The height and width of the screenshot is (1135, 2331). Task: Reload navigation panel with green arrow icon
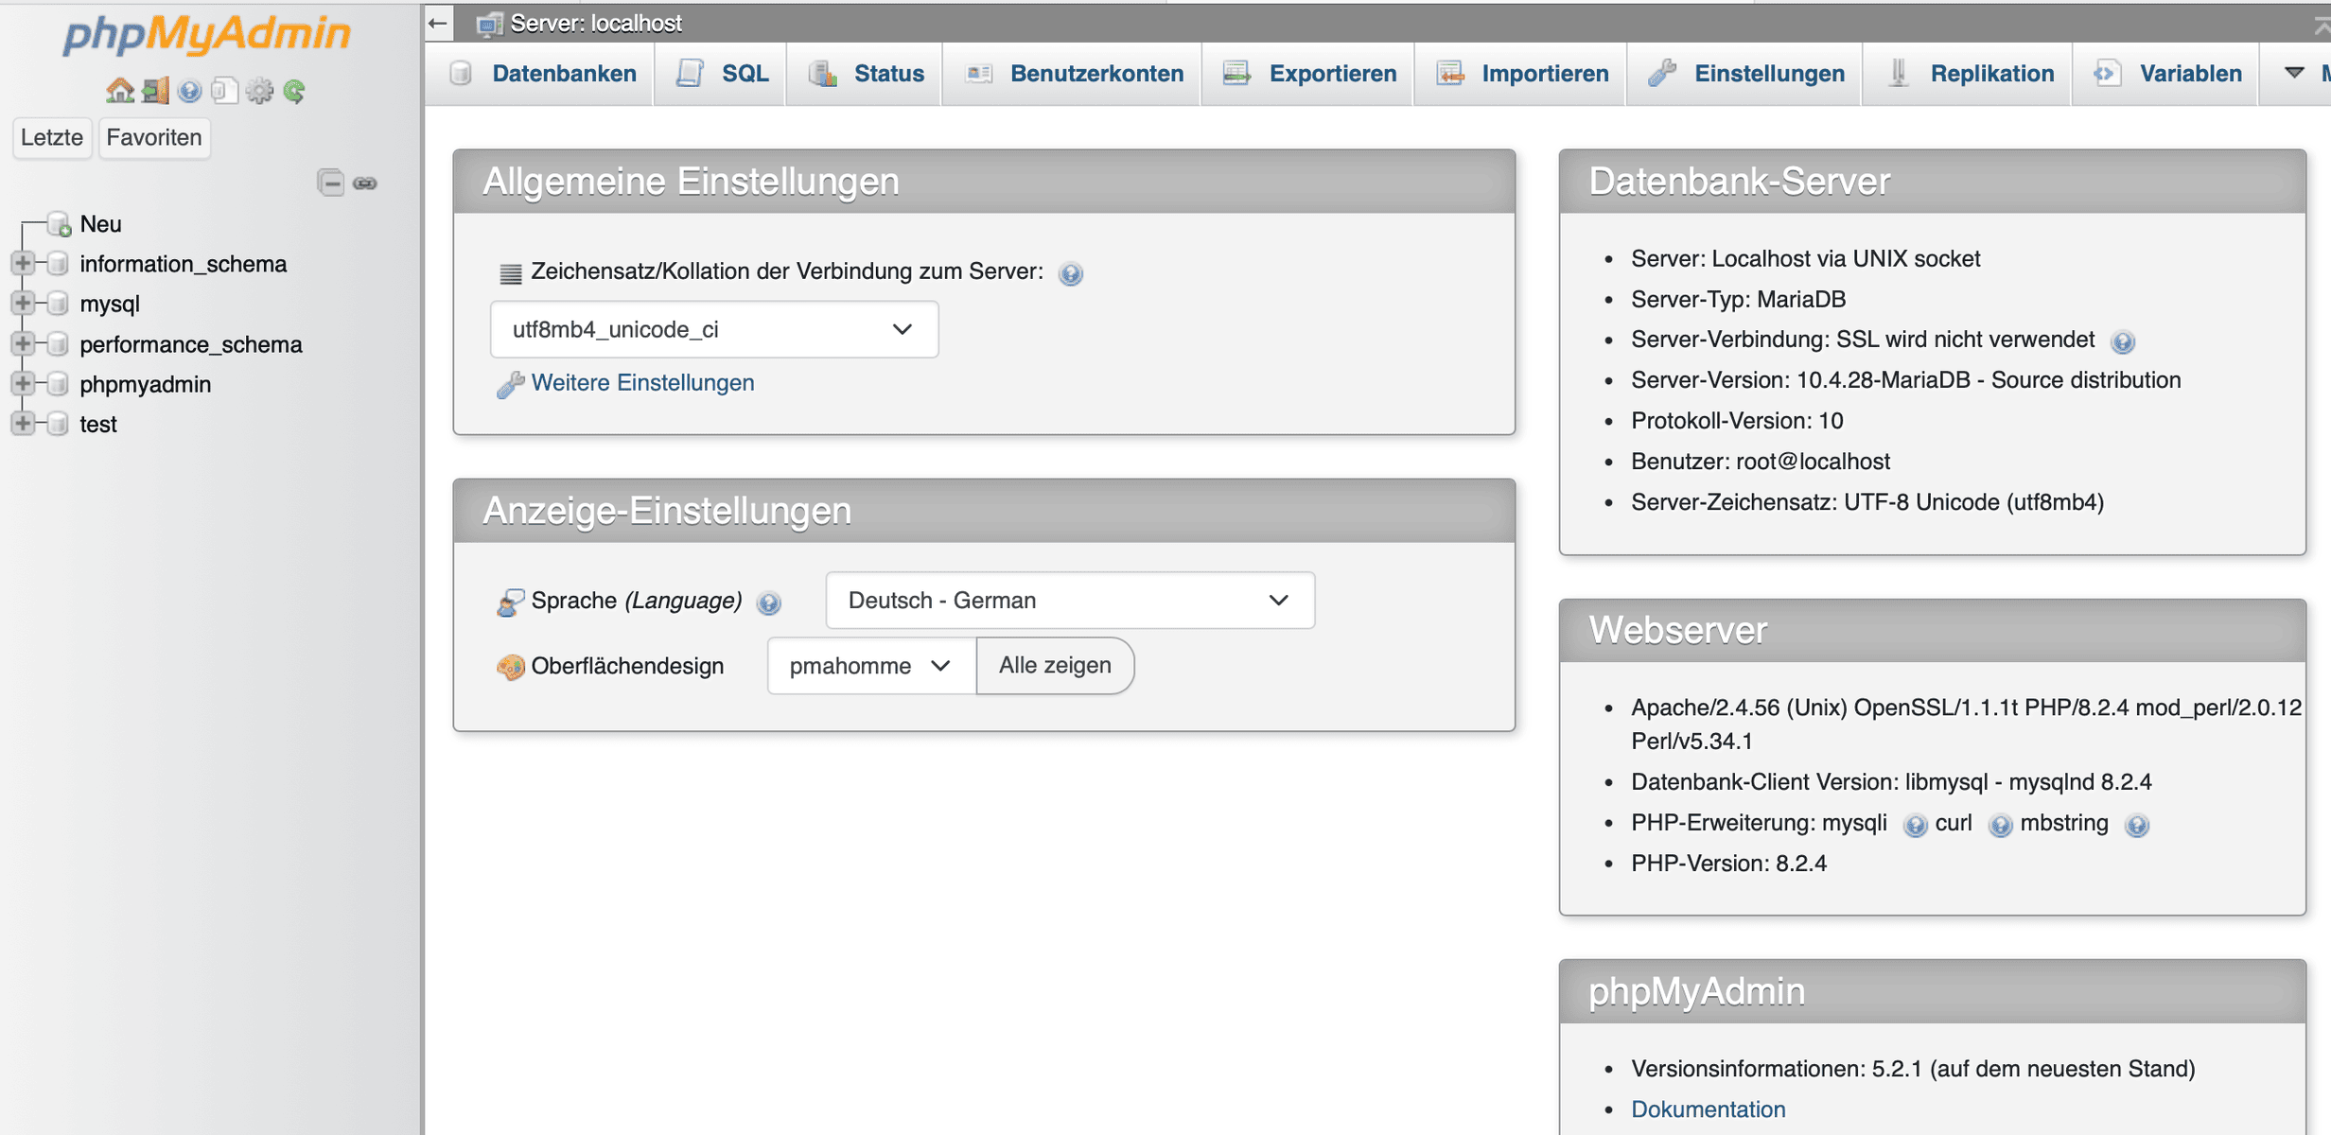point(294,91)
